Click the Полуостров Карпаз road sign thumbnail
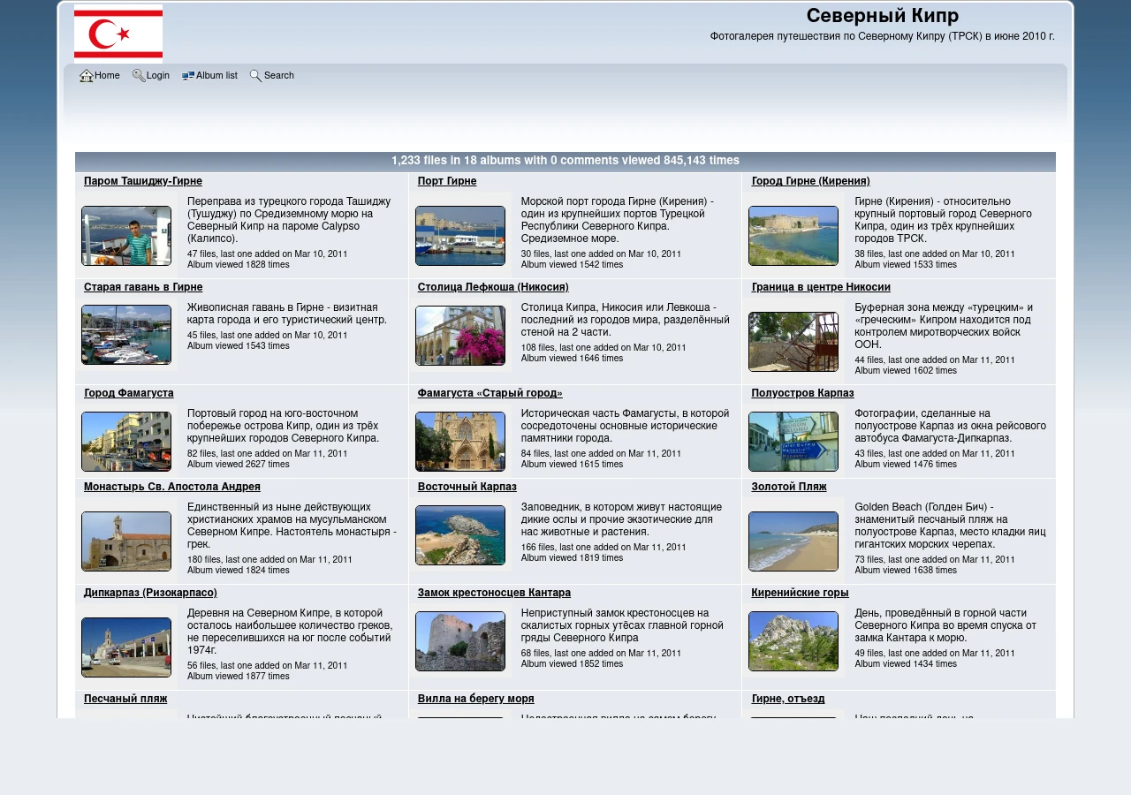1131x795 pixels. point(793,442)
